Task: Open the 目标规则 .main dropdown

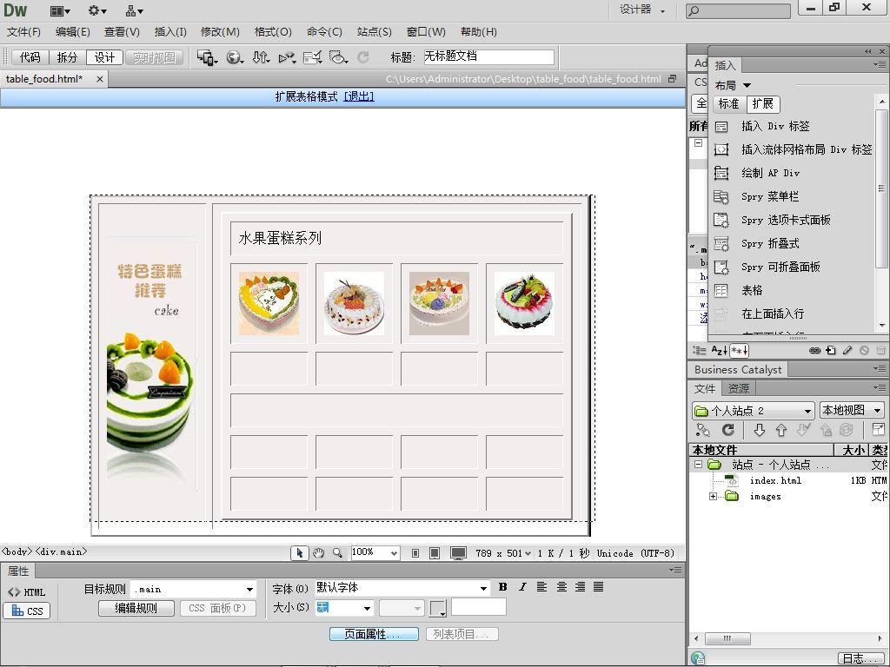Action: [x=193, y=590]
